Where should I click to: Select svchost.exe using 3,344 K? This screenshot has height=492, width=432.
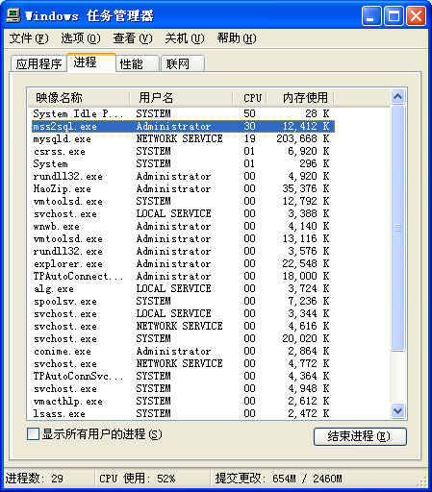click(x=183, y=313)
